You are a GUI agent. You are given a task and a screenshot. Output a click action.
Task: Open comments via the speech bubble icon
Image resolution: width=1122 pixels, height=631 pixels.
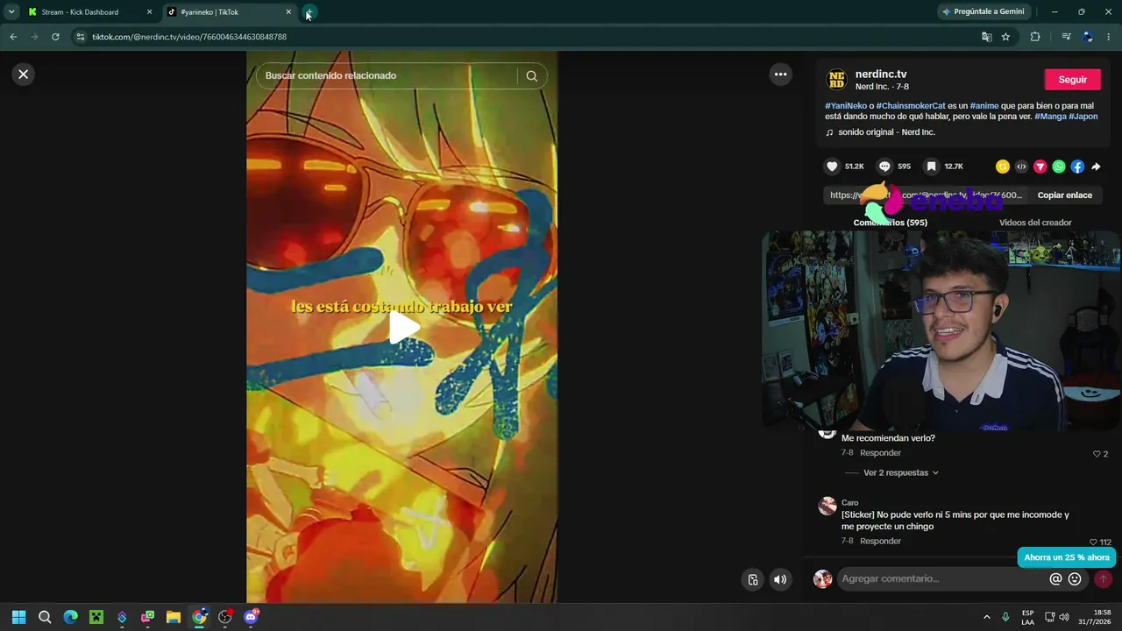pos(884,167)
